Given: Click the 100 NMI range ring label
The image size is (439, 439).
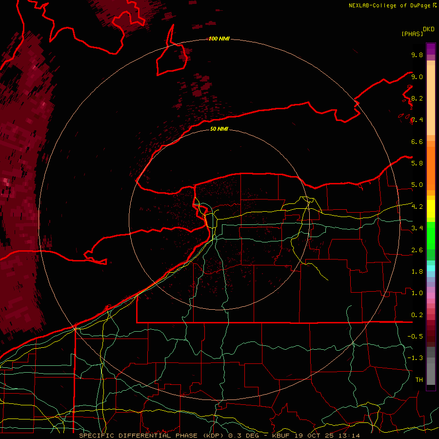Looking at the screenshot, I should (x=219, y=39).
